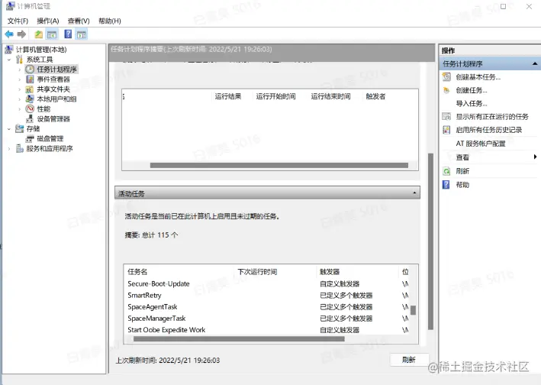Click the Forward arrow toolbar icon

21,34
